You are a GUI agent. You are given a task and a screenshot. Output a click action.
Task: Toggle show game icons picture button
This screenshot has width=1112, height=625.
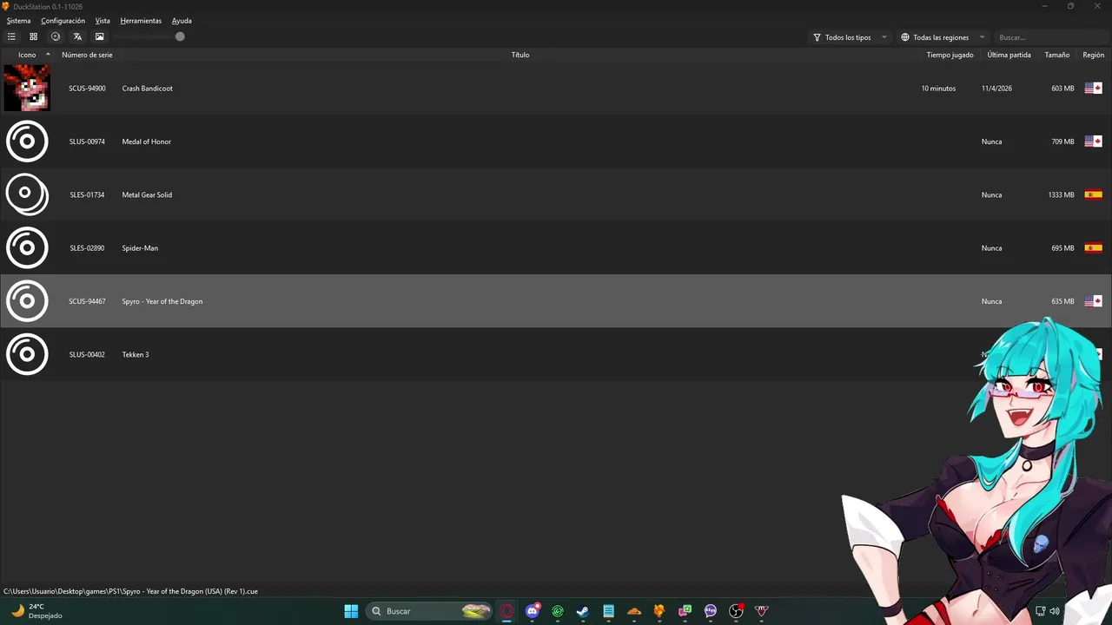pos(99,36)
